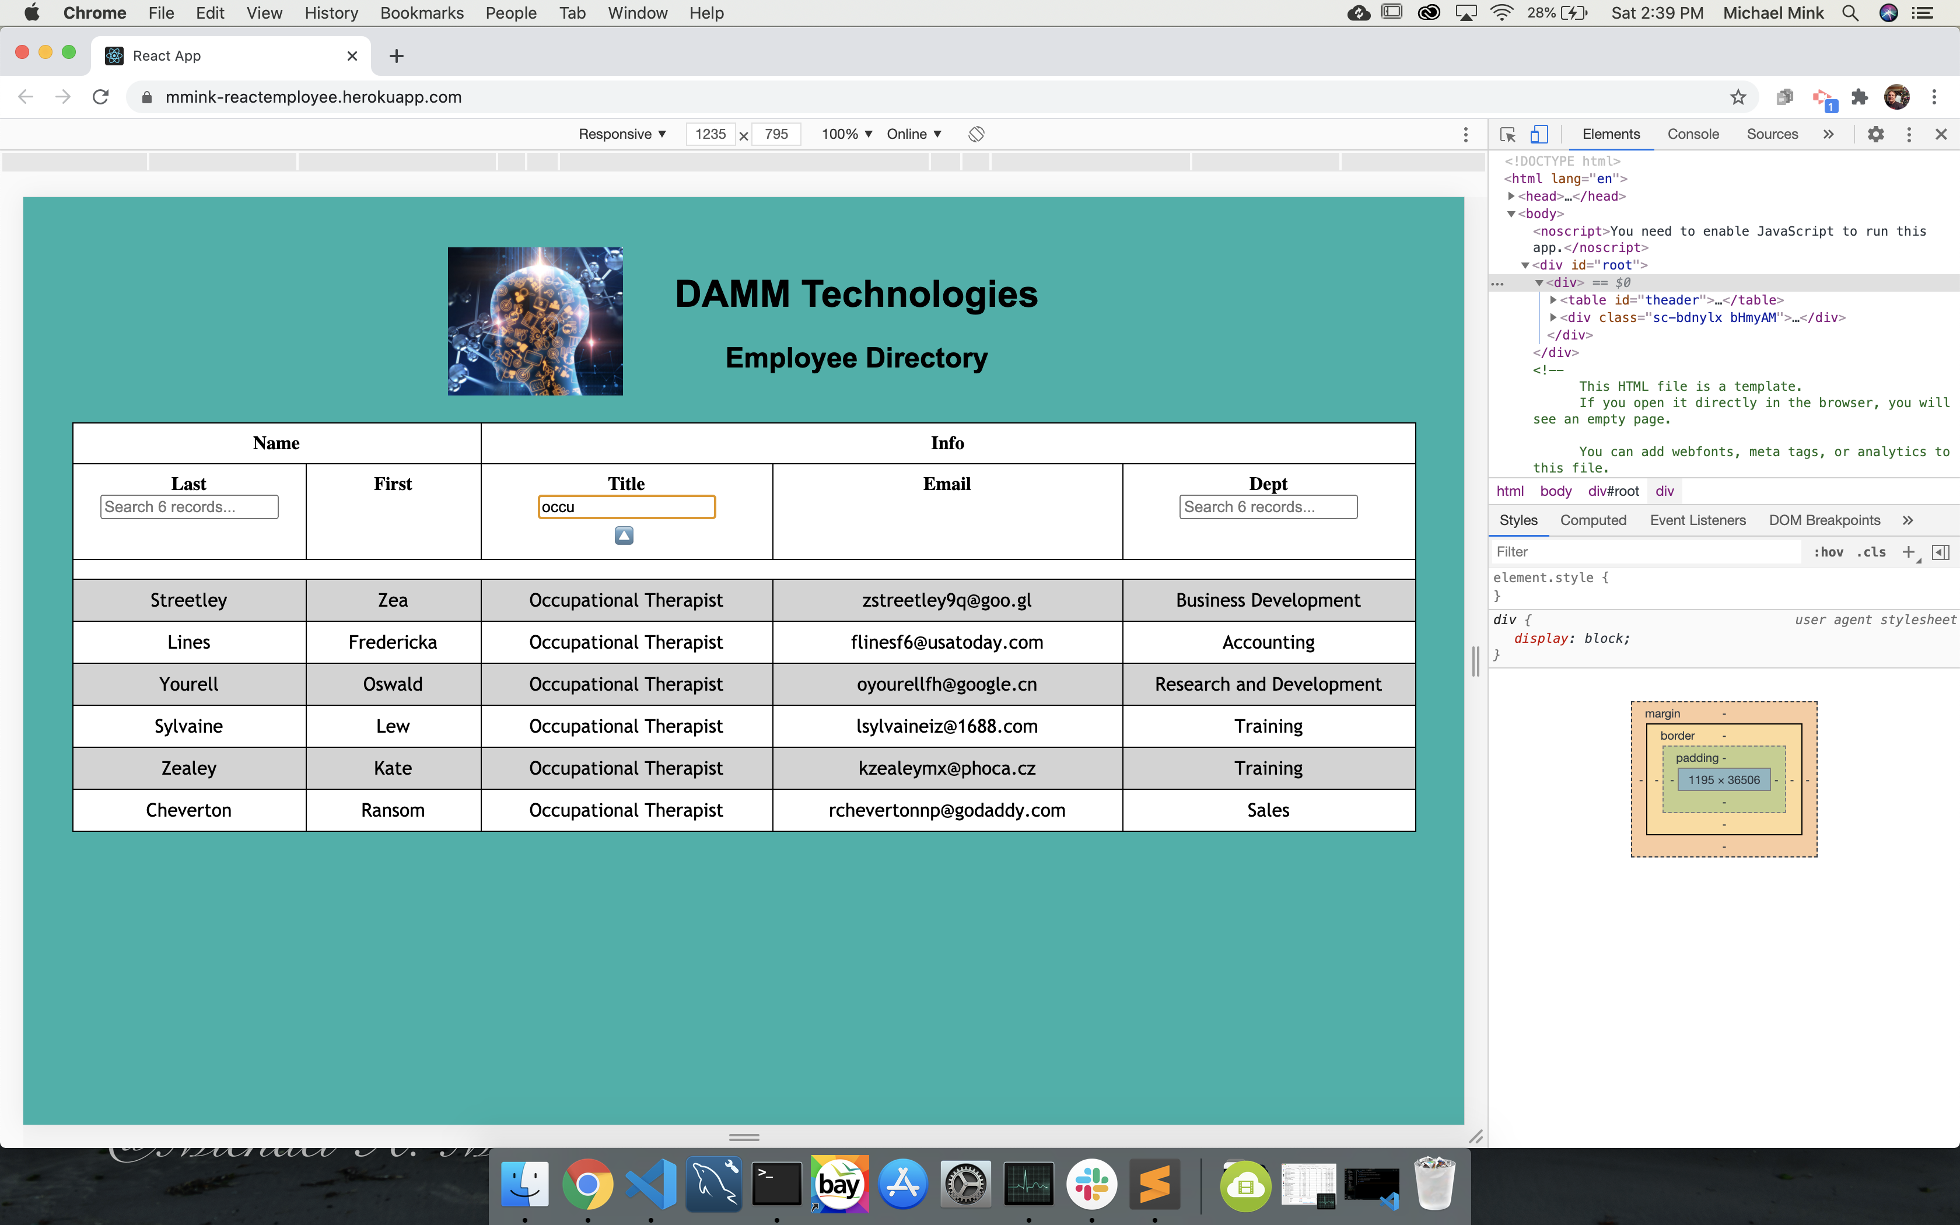Click the Dept search input field
The height and width of the screenshot is (1225, 1960).
[x=1268, y=507]
